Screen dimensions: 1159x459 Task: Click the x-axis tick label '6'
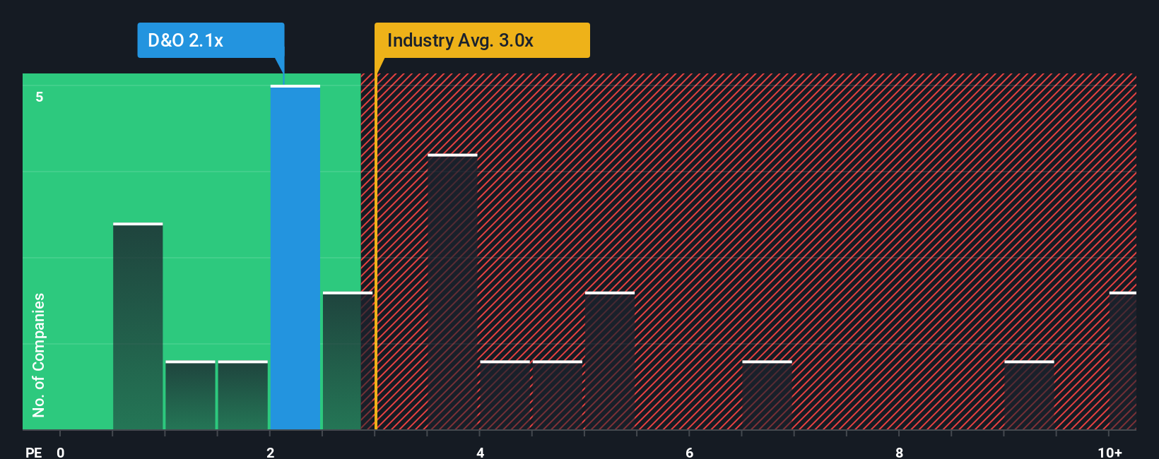[690, 452]
